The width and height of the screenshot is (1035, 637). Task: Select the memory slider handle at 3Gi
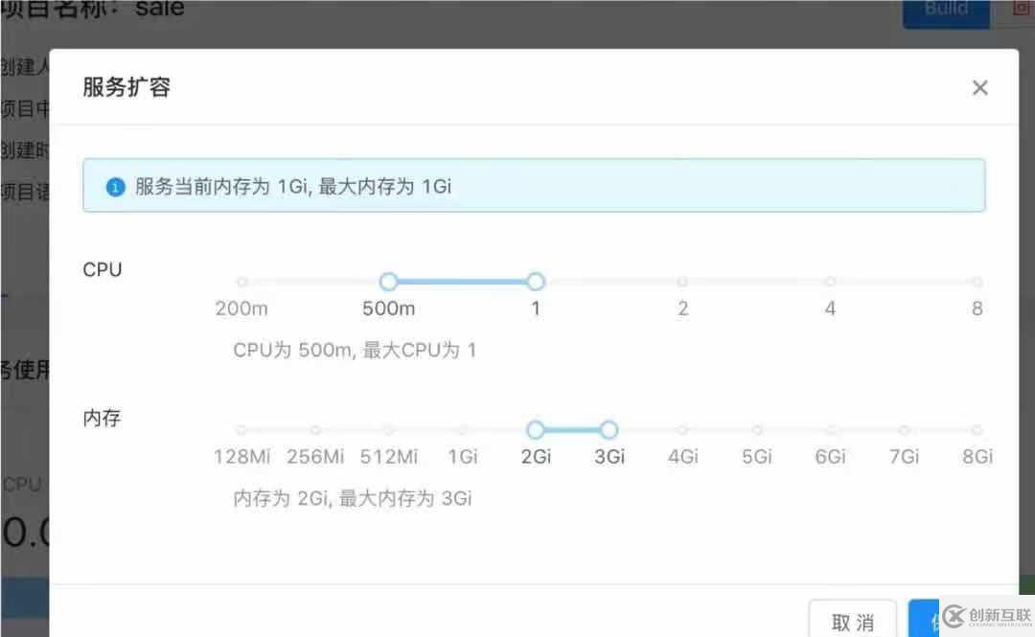coord(609,430)
